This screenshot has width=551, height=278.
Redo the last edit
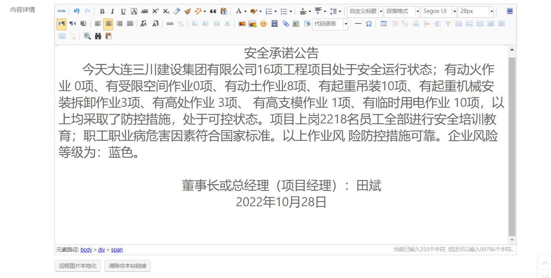(x=87, y=11)
